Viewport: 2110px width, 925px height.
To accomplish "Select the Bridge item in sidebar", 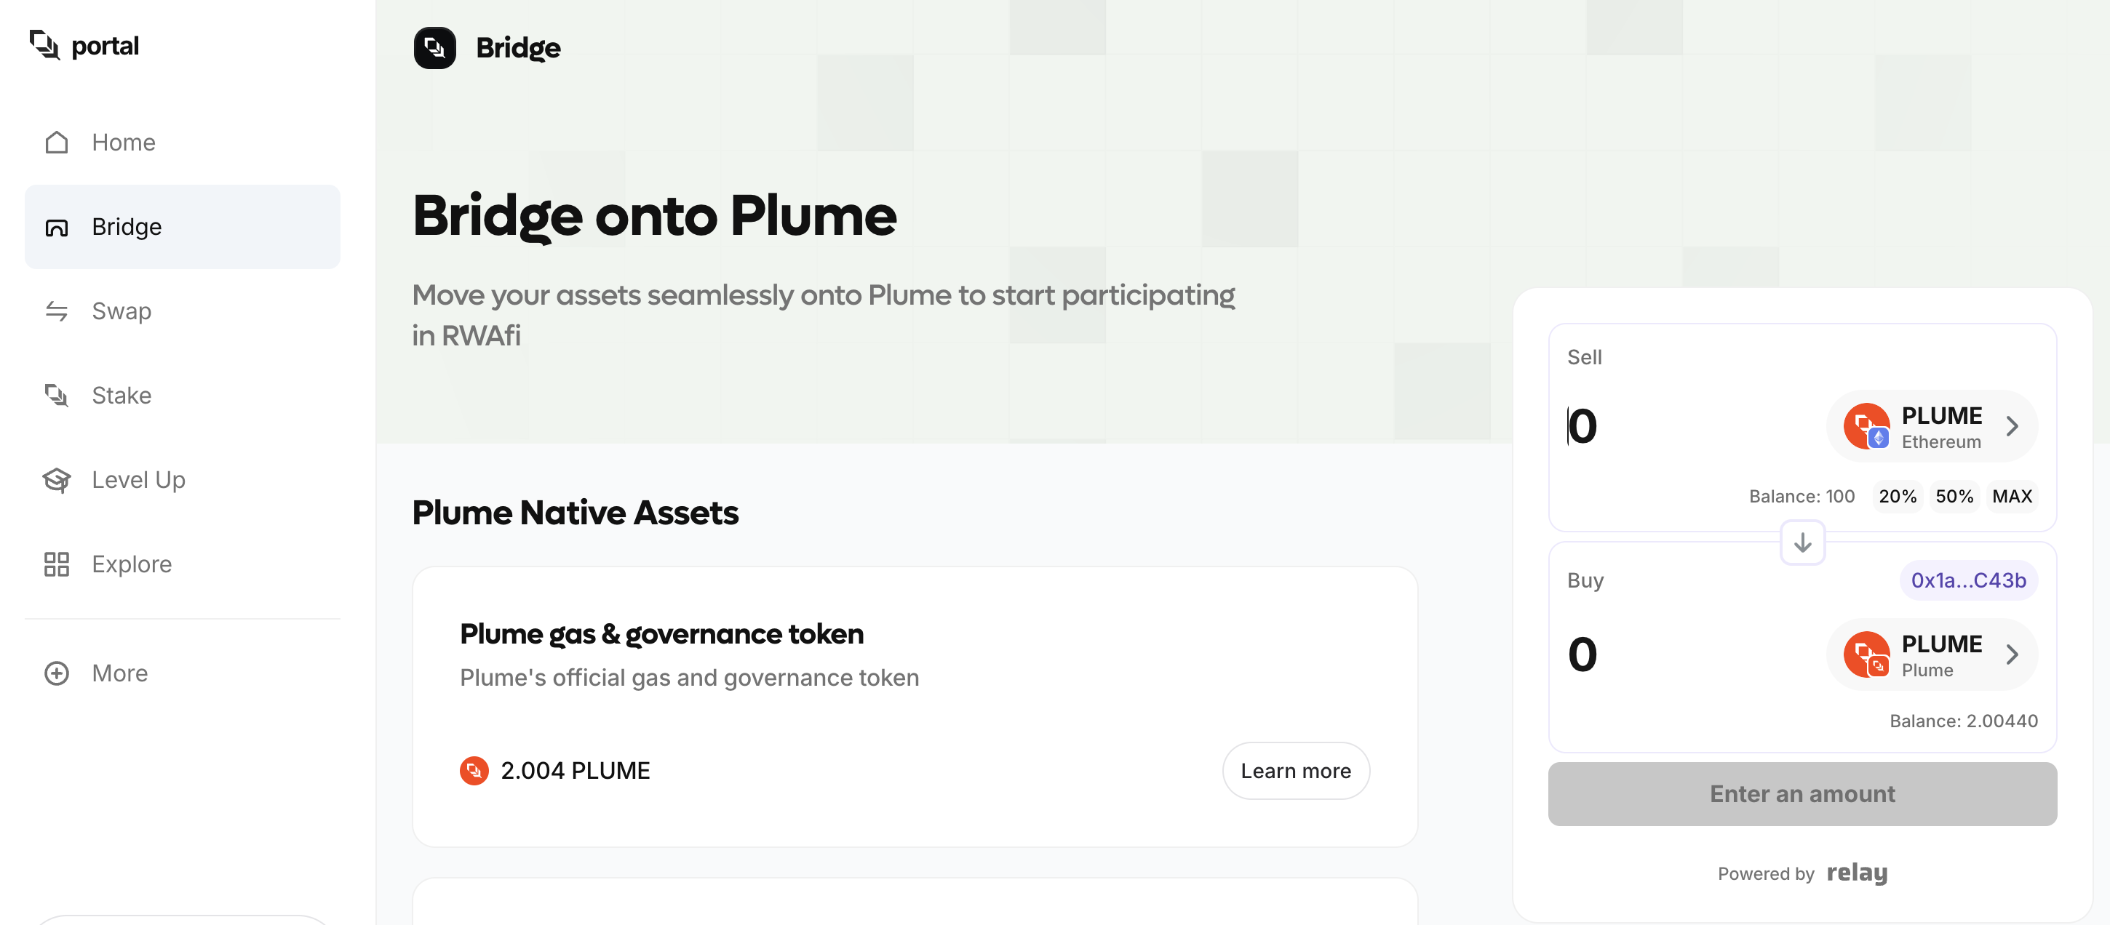I will (183, 227).
